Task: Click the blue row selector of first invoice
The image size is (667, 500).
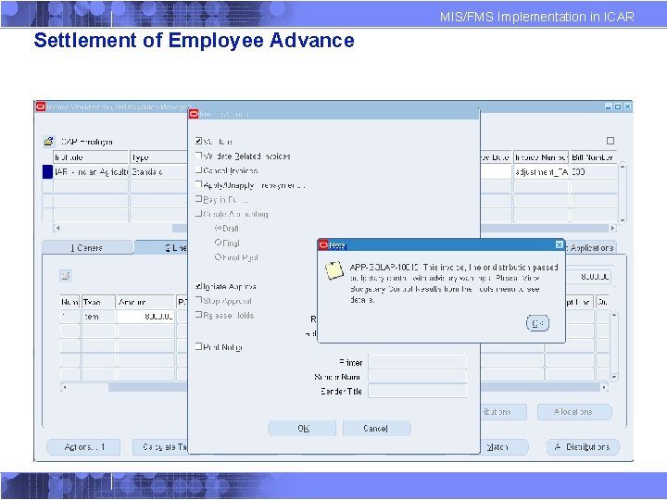Action: click(47, 172)
